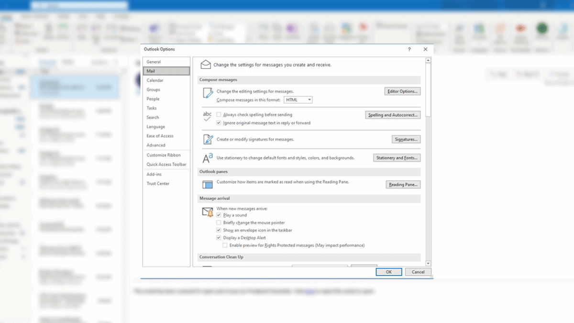Open Ease of Access options
This screenshot has height=323, width=574.
click(166, 136)
